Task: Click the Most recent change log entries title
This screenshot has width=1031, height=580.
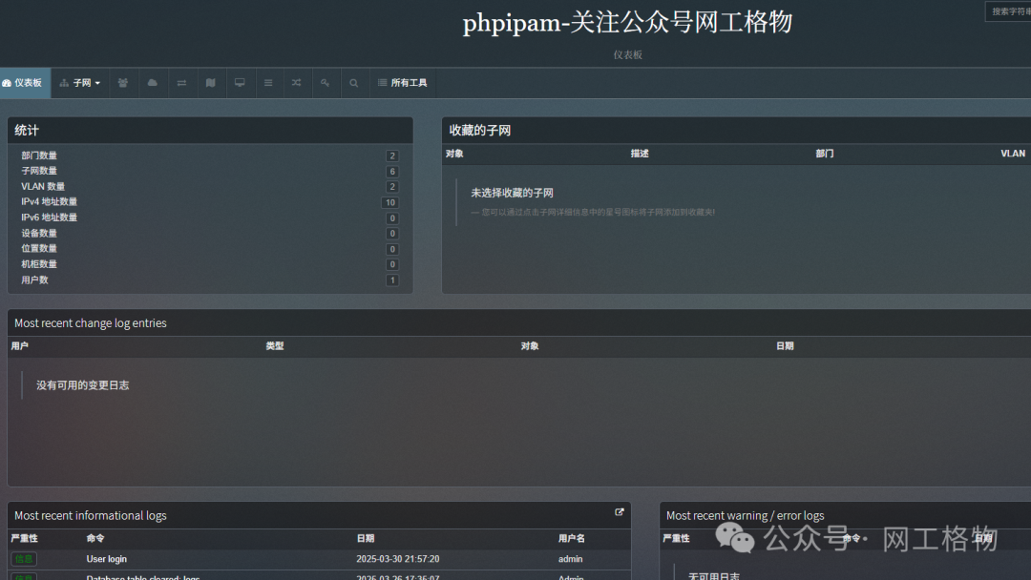Action: pyautogui.click(x=90, y=323)
